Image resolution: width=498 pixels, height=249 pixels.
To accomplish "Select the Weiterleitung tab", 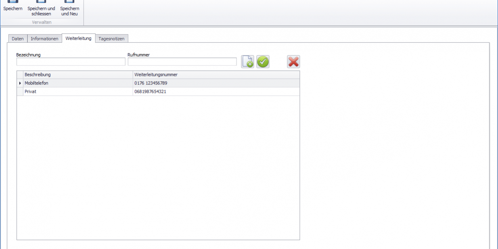I will (78, 38).
